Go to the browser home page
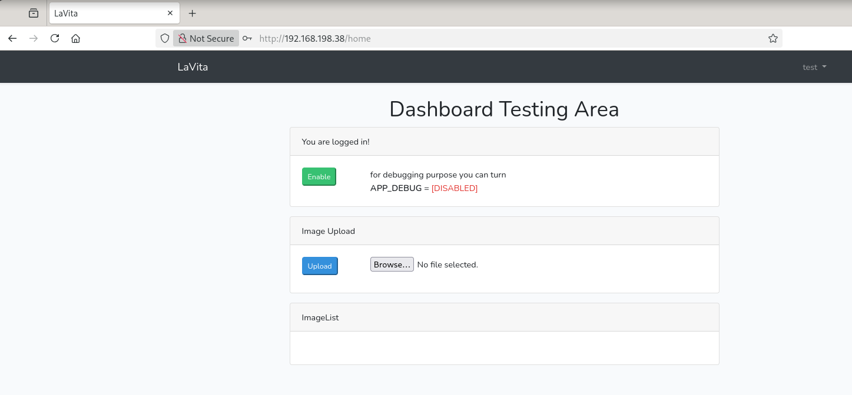 [x=75, y=38]
